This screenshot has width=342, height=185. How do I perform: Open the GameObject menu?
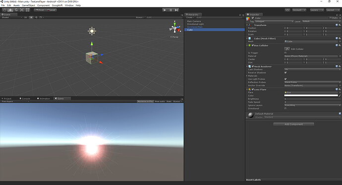[28, 5]
